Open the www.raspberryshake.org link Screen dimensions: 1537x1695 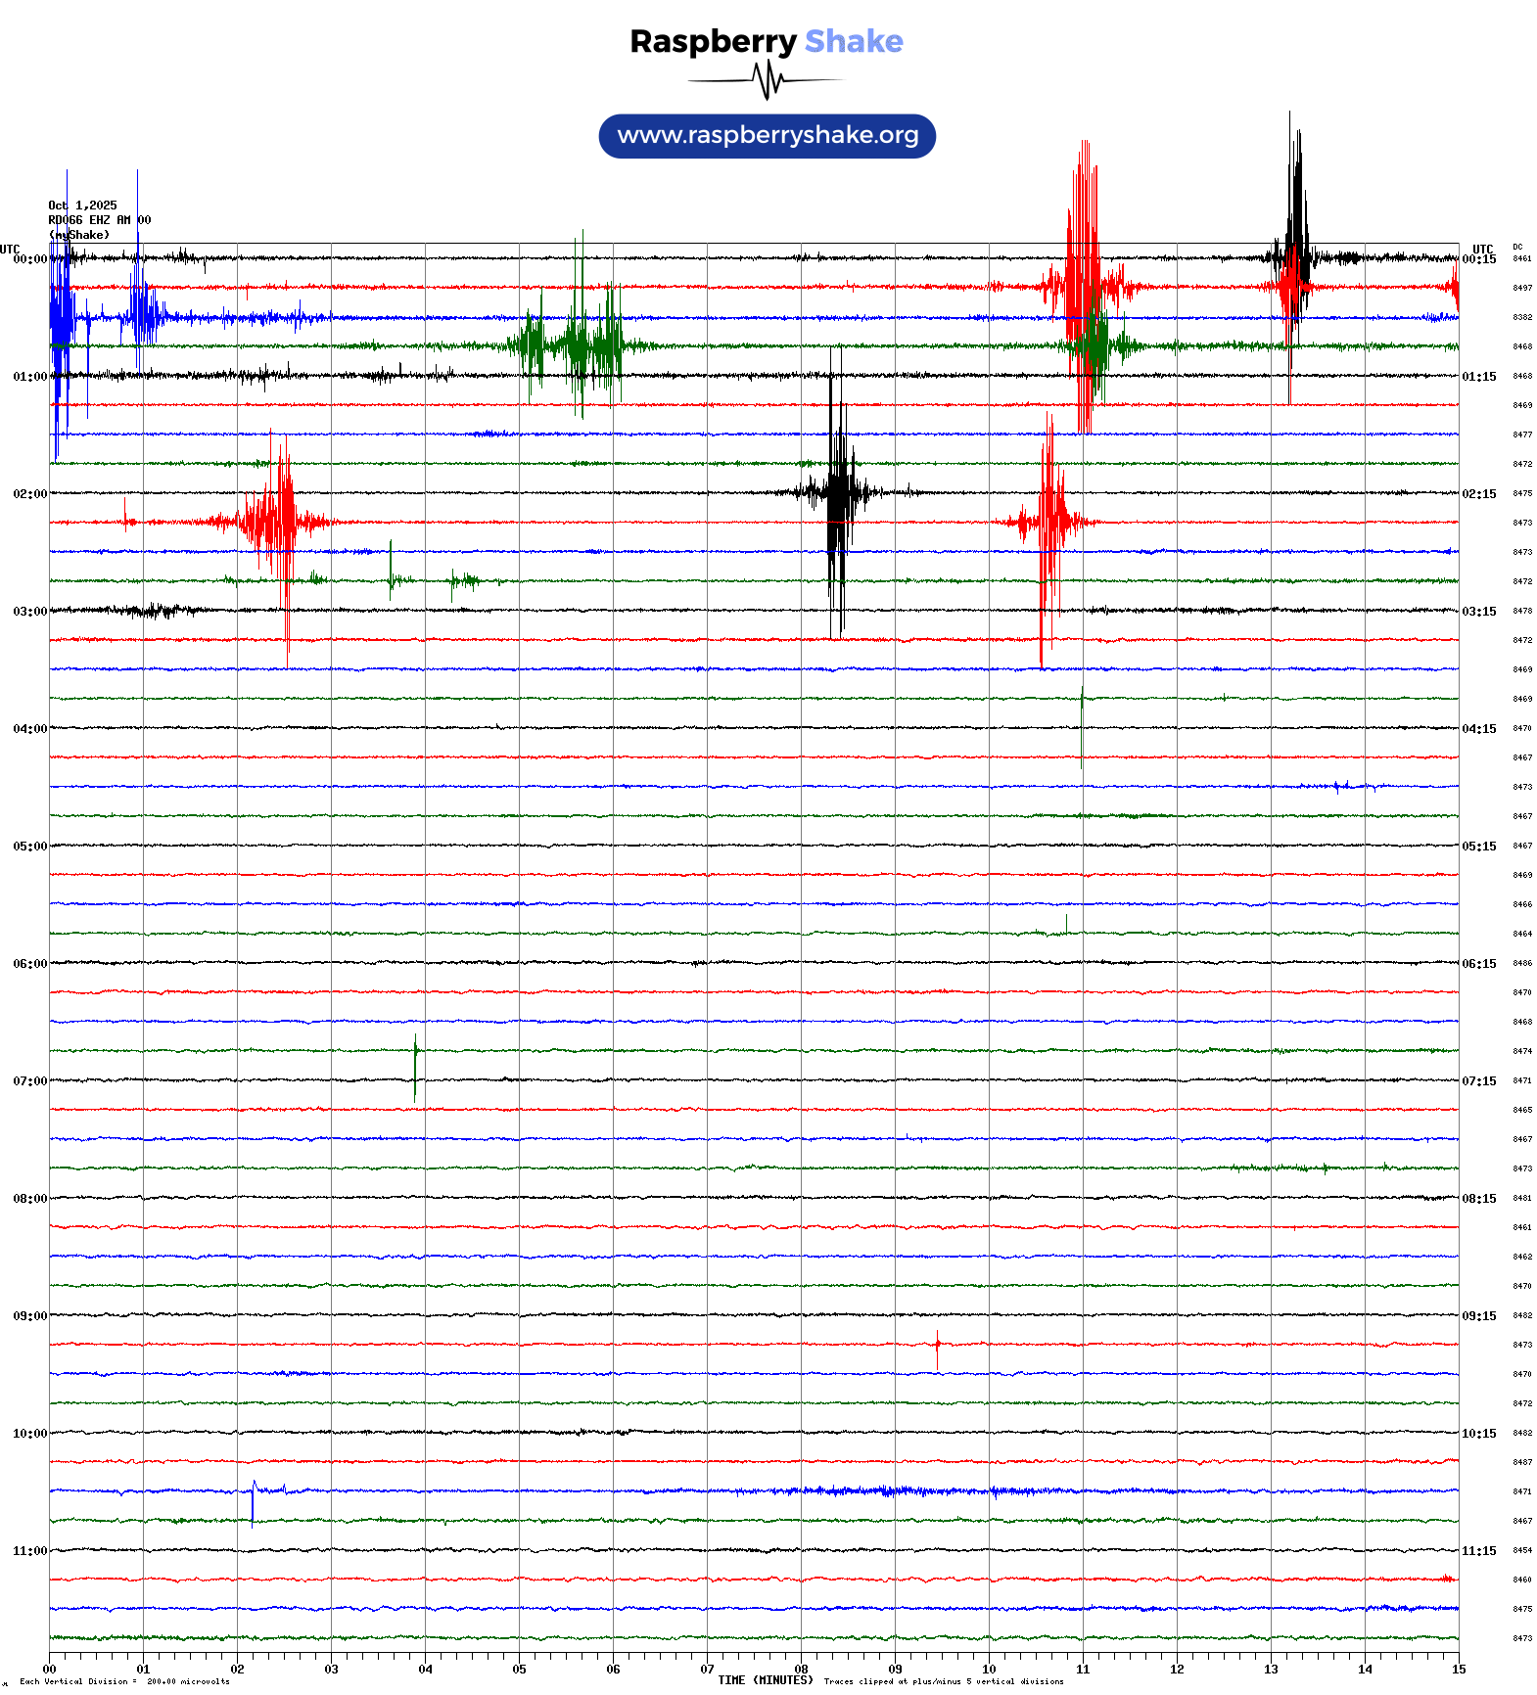coord(768,135)
